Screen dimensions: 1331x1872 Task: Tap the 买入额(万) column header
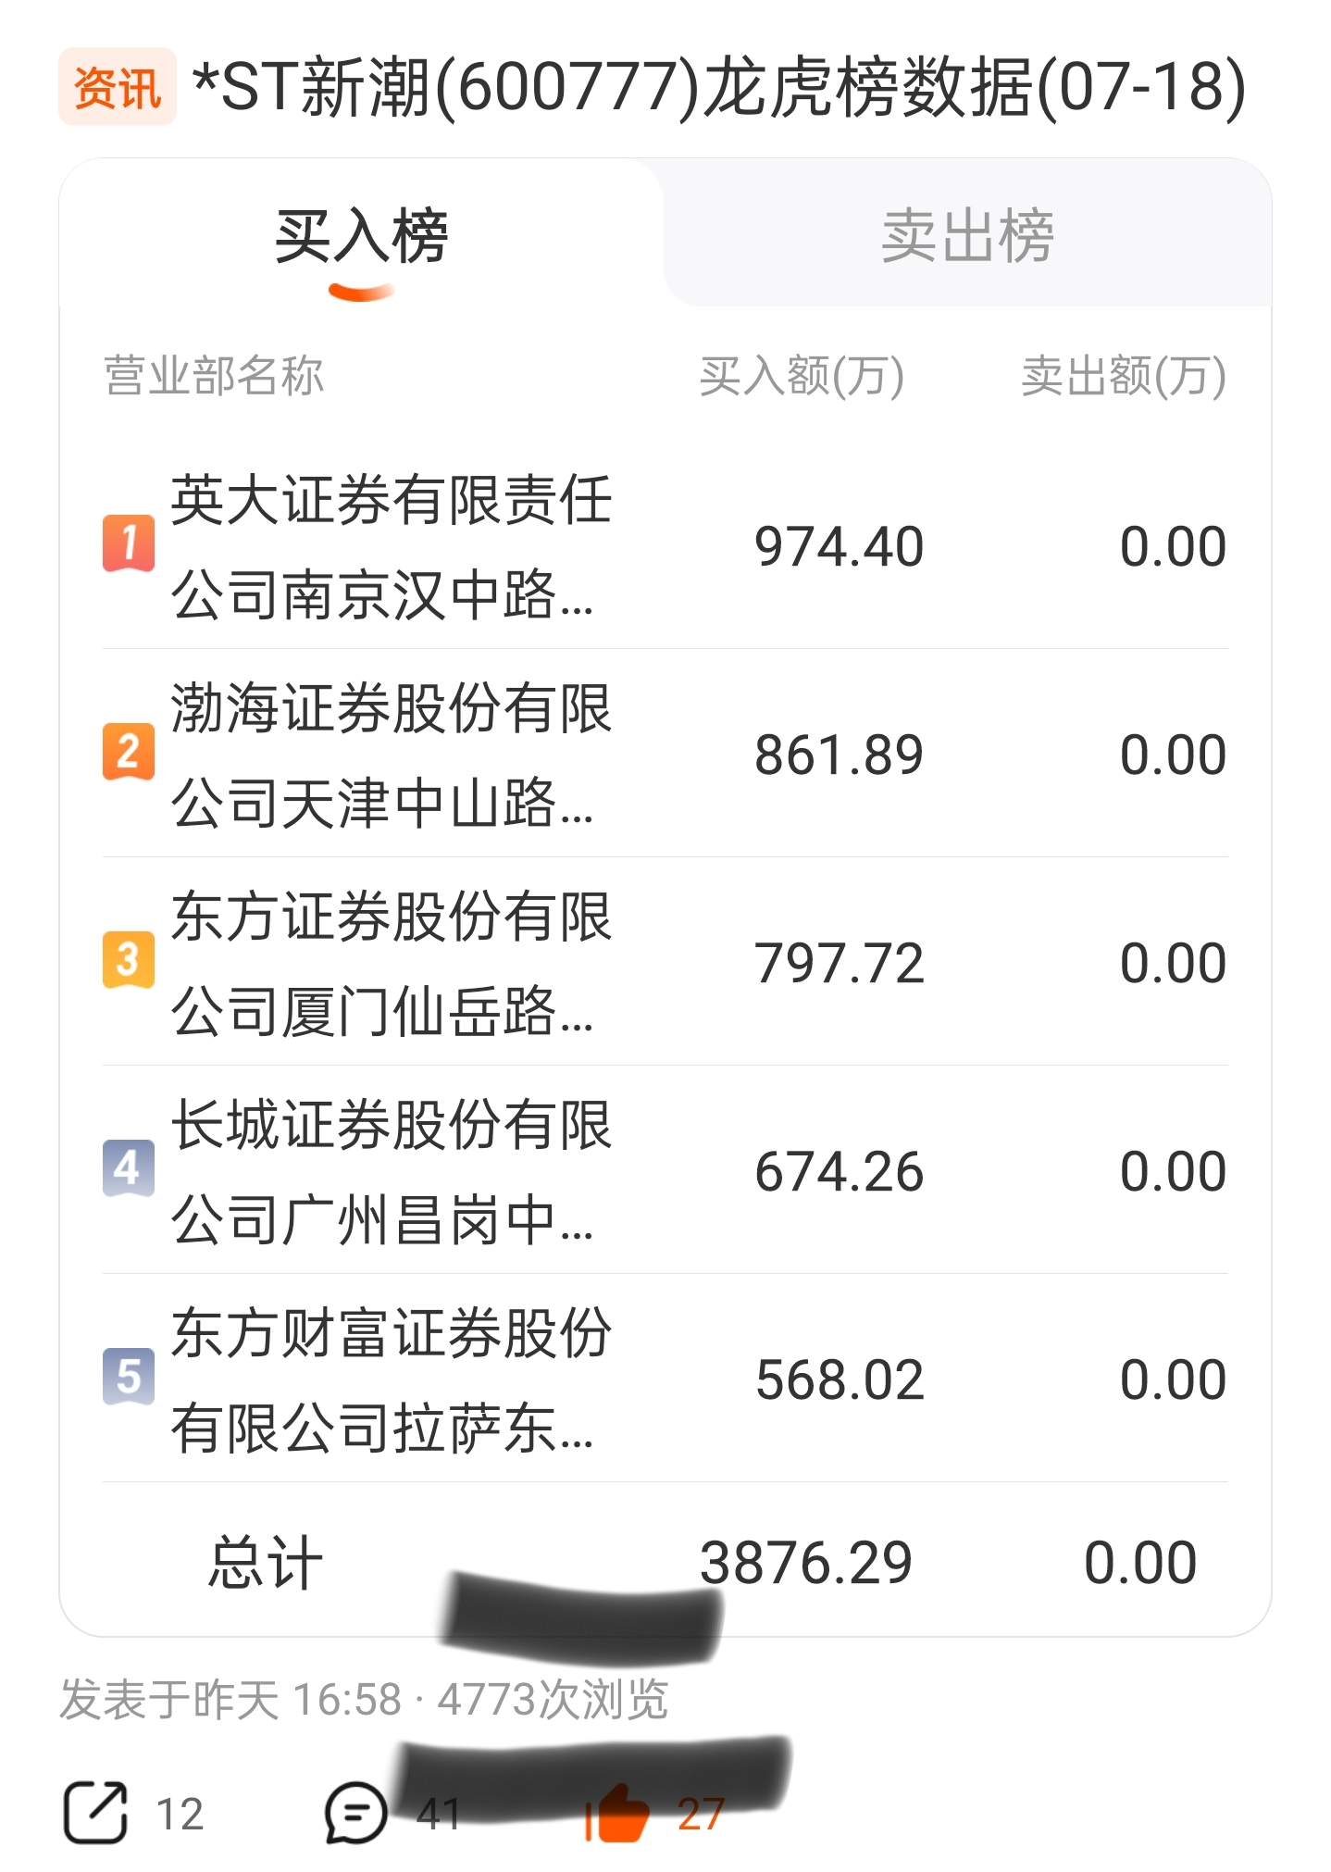tap(802, 376)
